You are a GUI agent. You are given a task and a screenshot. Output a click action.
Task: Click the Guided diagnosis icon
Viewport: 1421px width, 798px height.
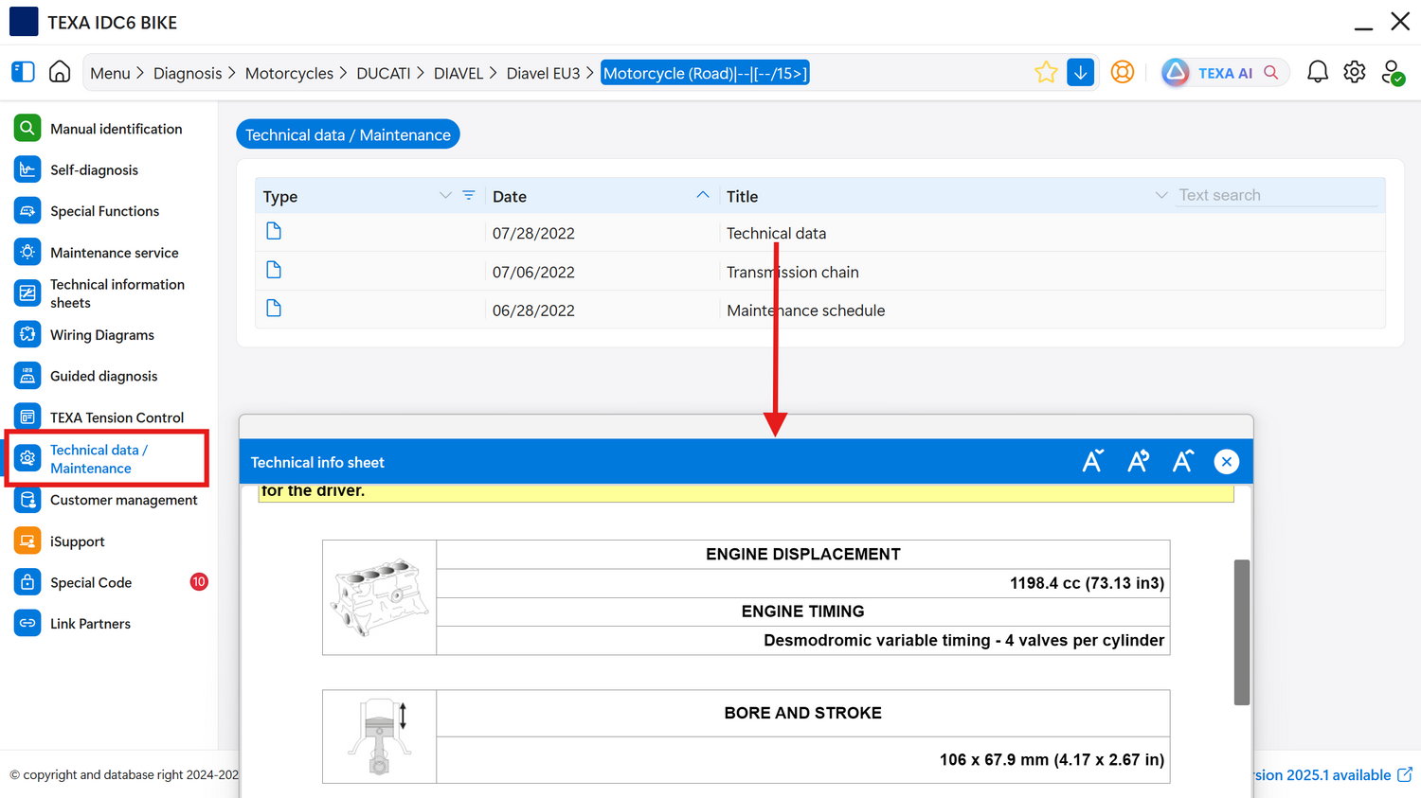click(x=27, y=376)
